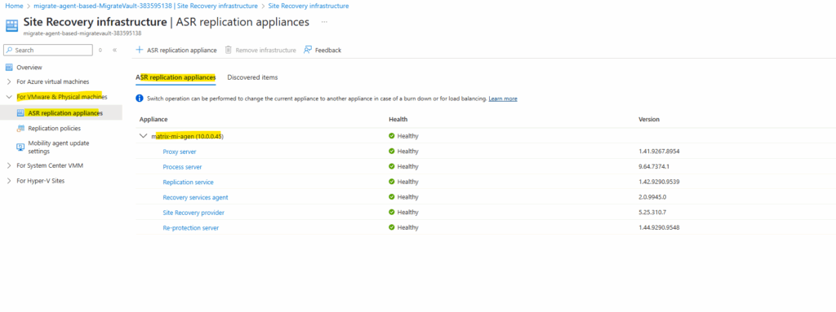Select For System Center VMM item

tap(50, 165)
